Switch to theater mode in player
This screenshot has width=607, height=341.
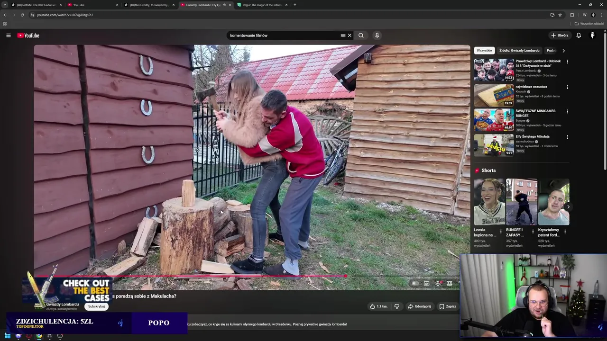(x=449, y=283)
